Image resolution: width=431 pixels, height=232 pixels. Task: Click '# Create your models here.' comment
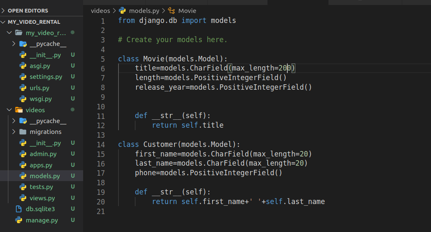(x=172, y=40)
